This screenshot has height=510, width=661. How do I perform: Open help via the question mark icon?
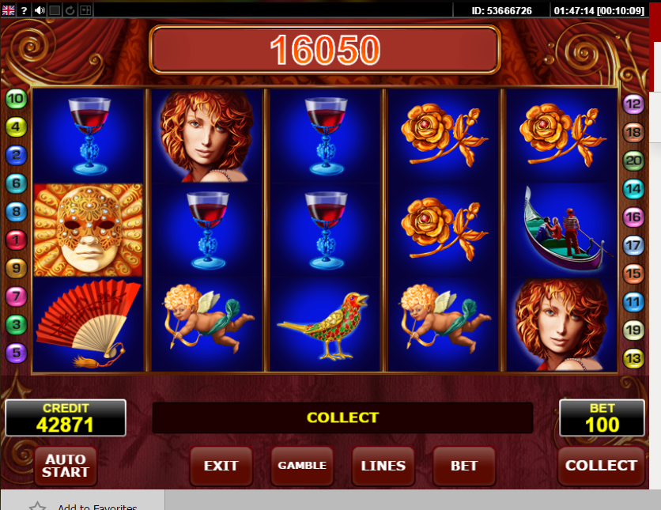coord(24,10)
